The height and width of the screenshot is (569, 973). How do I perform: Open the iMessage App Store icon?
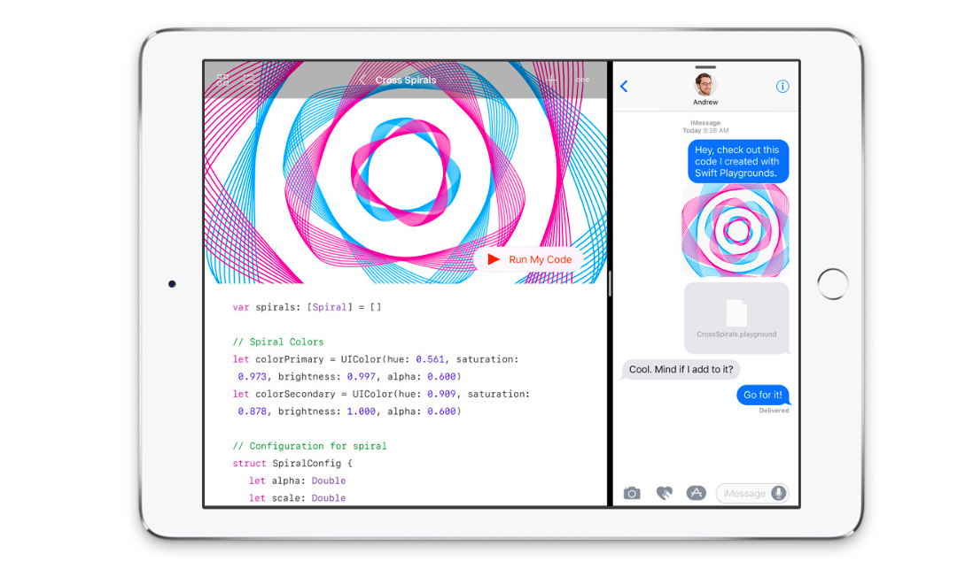coord(697,493)
